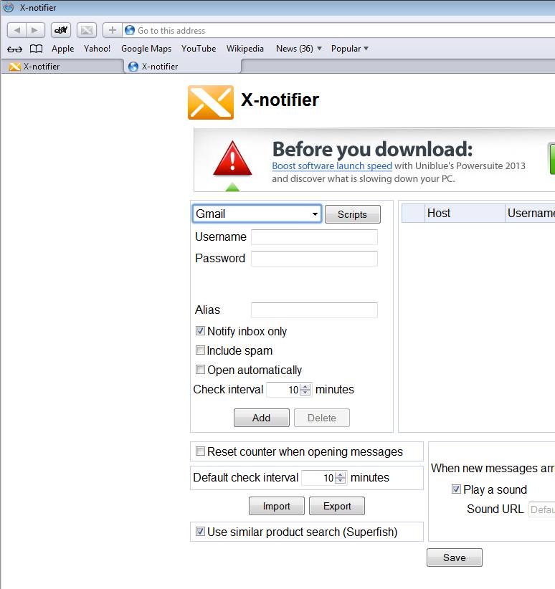Image resolution: width=555 pixels, height=589 pixels.
Task: Click the Scripts button
Action: click(352, 214)
